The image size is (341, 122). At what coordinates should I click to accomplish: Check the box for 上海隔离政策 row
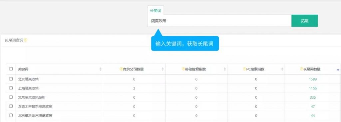point(11,88)
